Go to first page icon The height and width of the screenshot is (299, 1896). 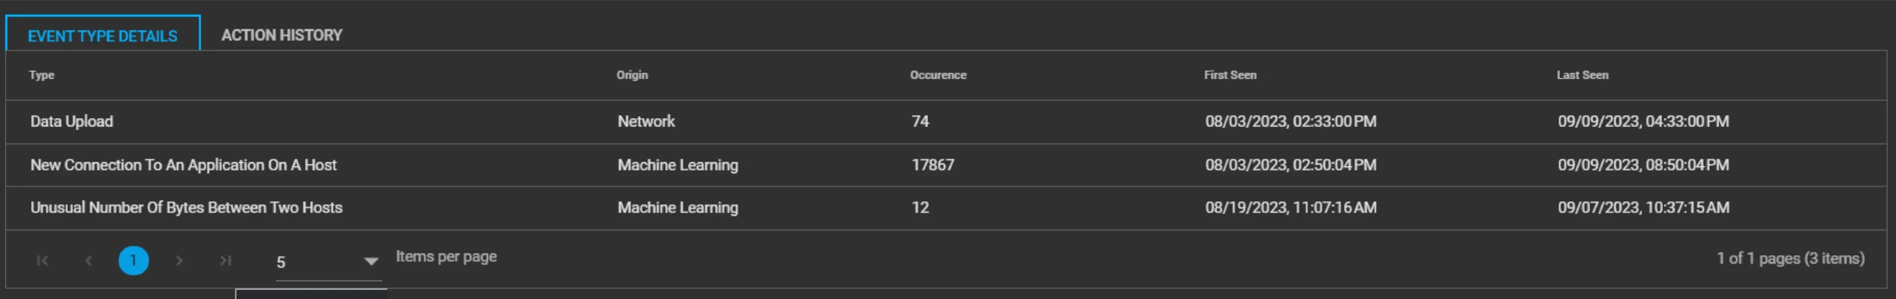(42, 261)
